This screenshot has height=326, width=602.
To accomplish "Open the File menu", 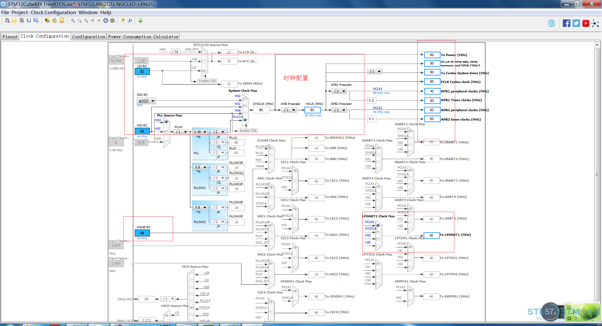I will click(5, 13).
